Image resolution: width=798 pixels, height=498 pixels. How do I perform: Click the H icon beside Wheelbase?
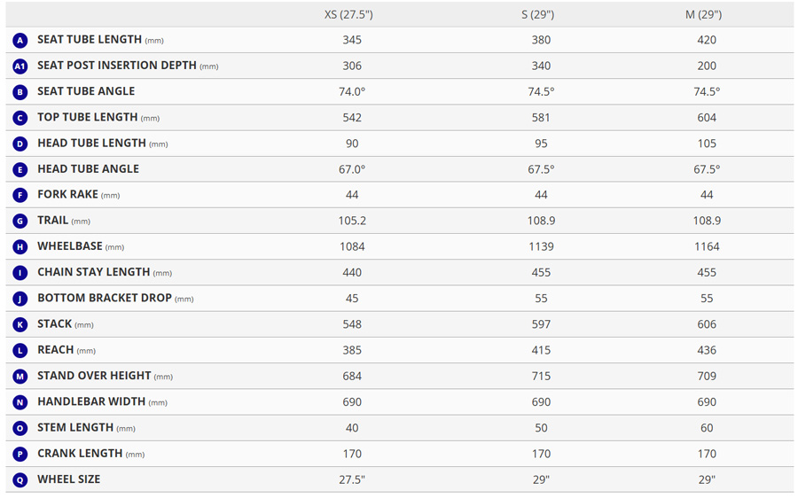20,247
